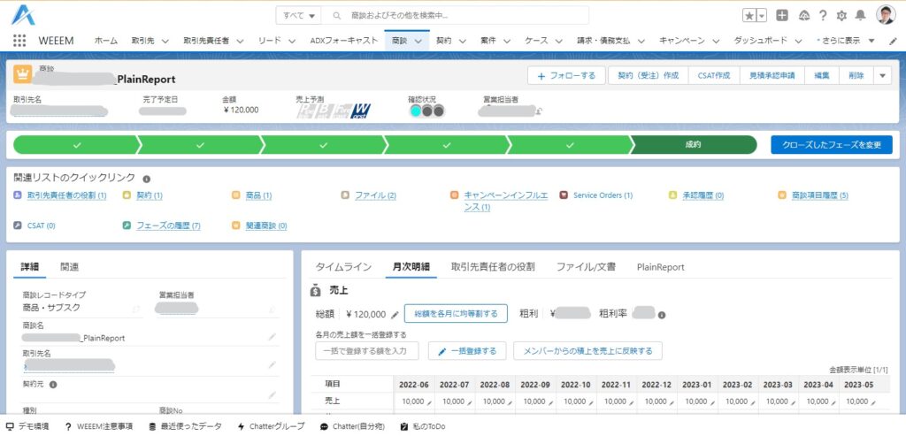Image resolution: width=906 pixels, height=436 pixels.
Task: Click the guidance center cloud icon
Action: 803,16
